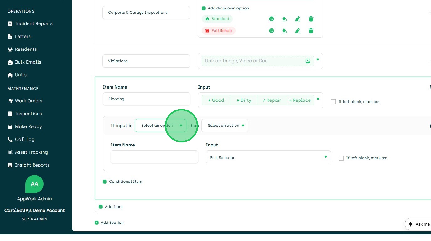Click the Letters icon in the sidebar

tap(10, 36)
